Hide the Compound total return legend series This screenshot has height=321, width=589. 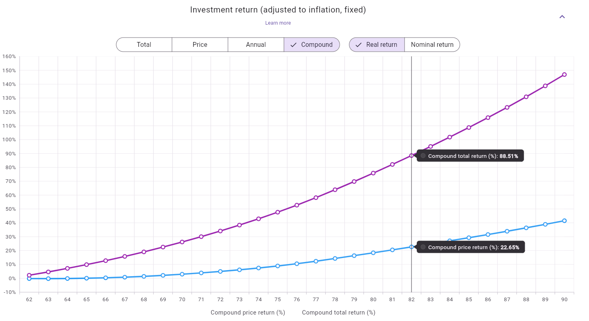(x=338, y=313)
